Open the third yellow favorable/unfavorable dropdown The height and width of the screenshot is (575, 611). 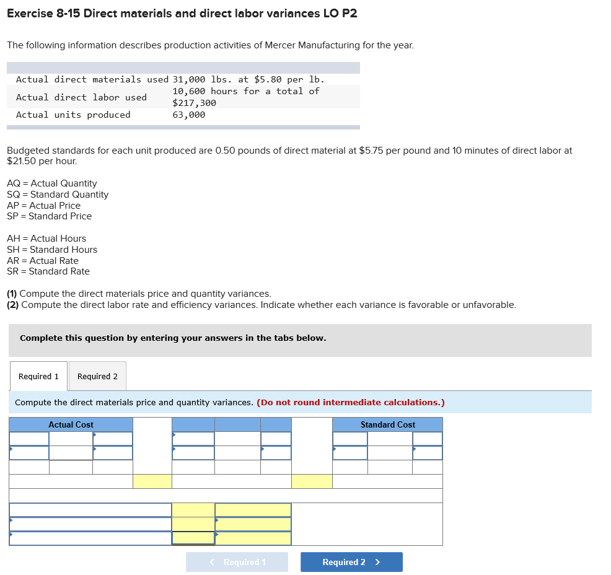pos(253,538)
